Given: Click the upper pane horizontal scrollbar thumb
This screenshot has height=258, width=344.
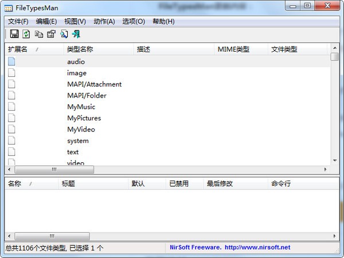Looking at the screenshot, I should tap(54, 169).
